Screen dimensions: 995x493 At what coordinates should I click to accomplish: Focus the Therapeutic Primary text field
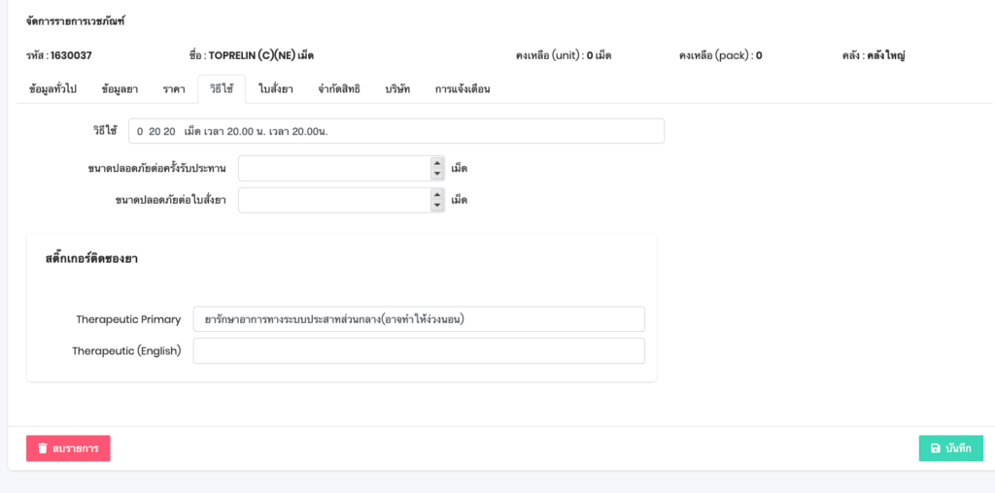coord(418,319)
